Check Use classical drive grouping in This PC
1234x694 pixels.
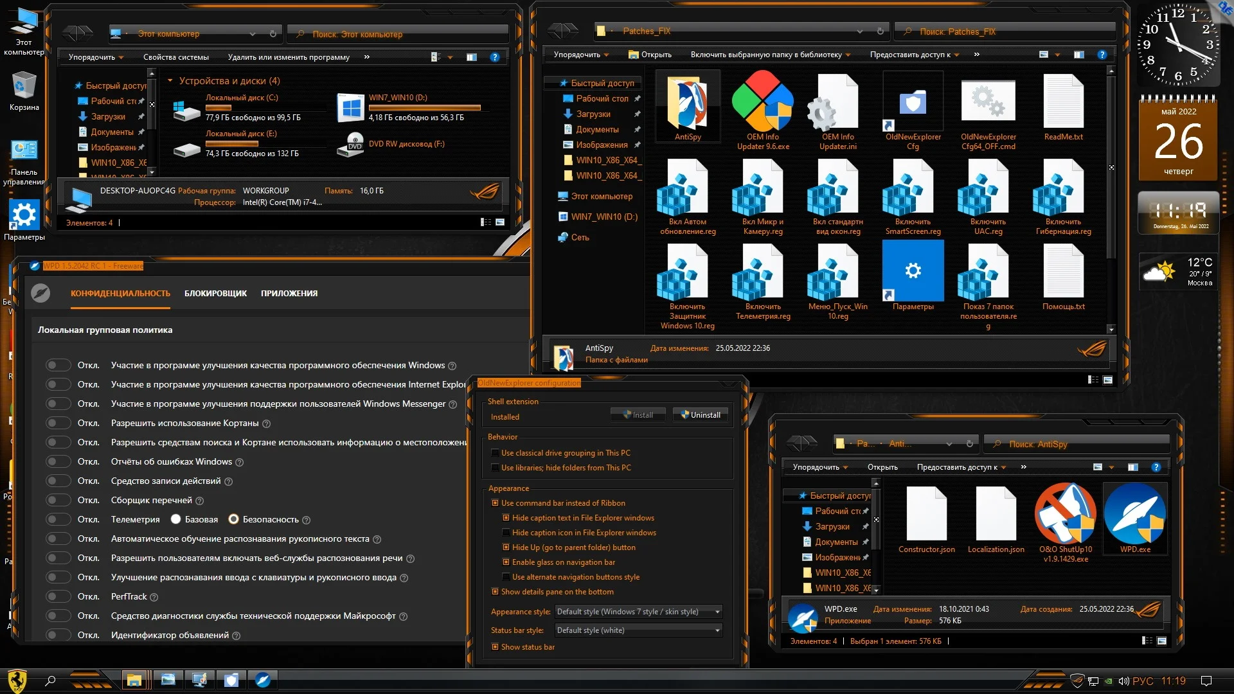tap(496, 453)
